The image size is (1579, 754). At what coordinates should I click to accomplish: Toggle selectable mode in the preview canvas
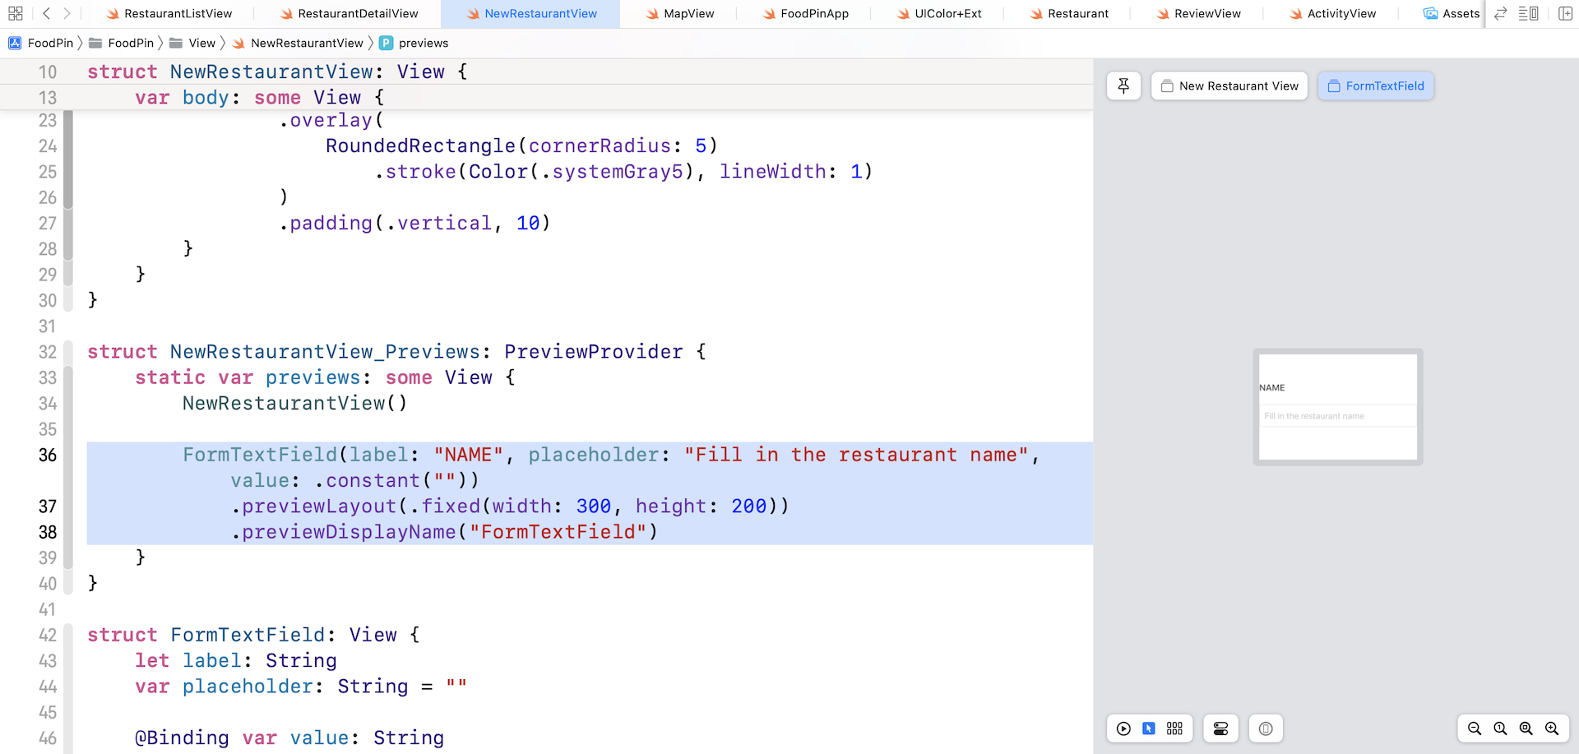tap(1149, 729)
